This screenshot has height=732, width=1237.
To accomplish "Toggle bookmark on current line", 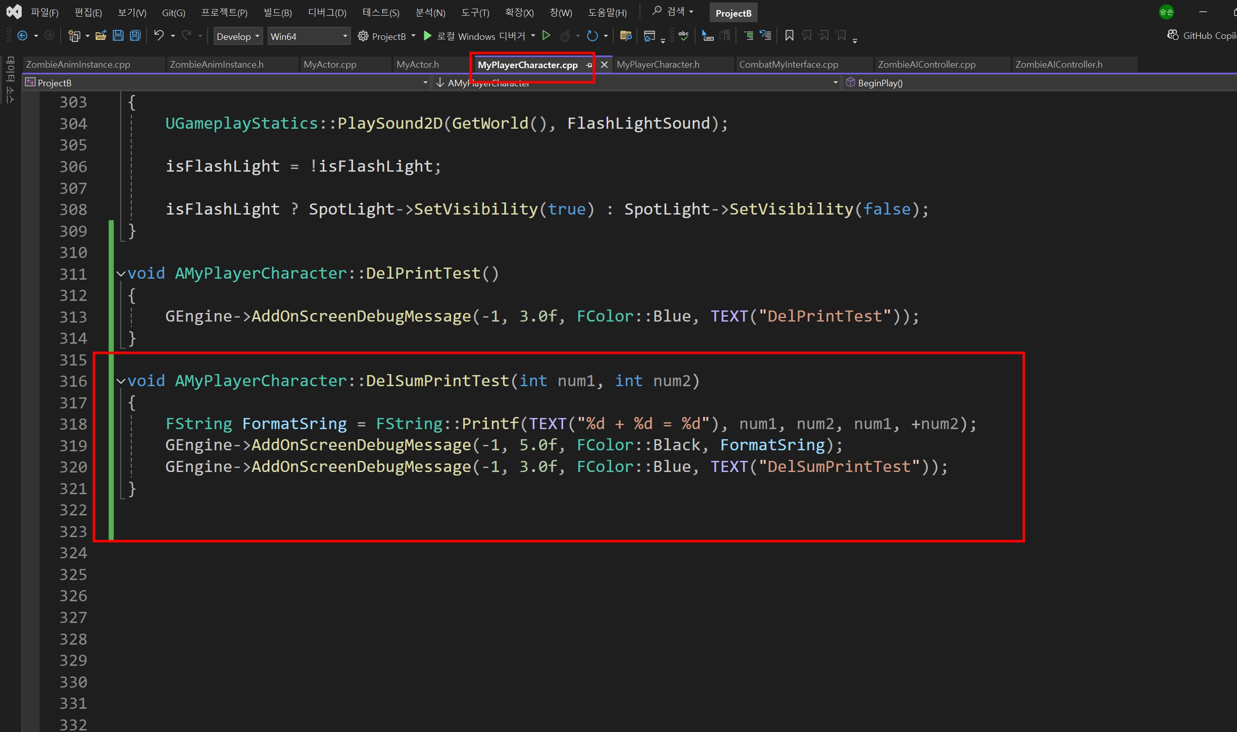I will [789, 36].
